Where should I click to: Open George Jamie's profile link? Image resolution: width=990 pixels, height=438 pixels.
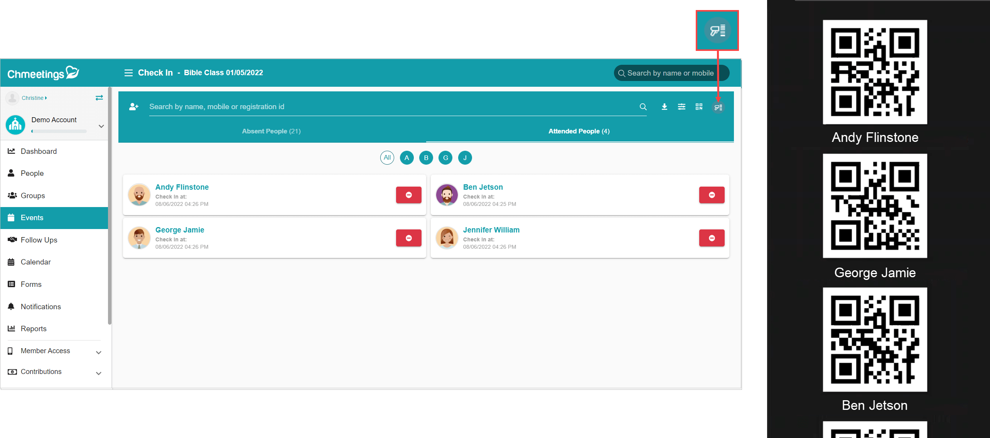[180, 230]
